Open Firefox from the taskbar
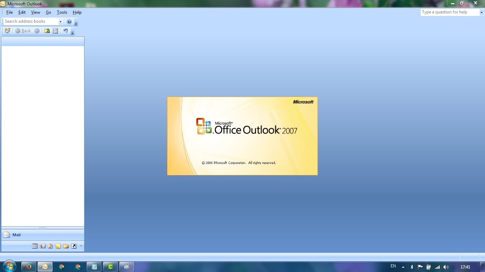This screenshot has width=485, height=272. 28,267
